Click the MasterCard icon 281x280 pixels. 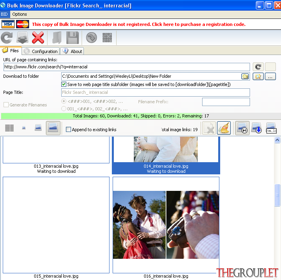[23, 24]
